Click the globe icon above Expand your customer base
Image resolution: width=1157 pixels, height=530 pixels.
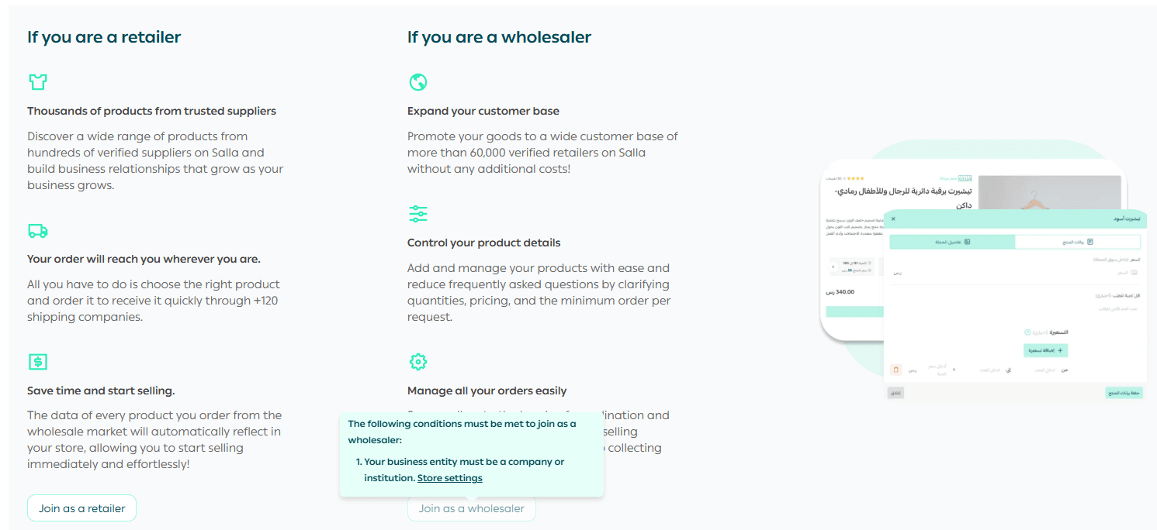417,81
